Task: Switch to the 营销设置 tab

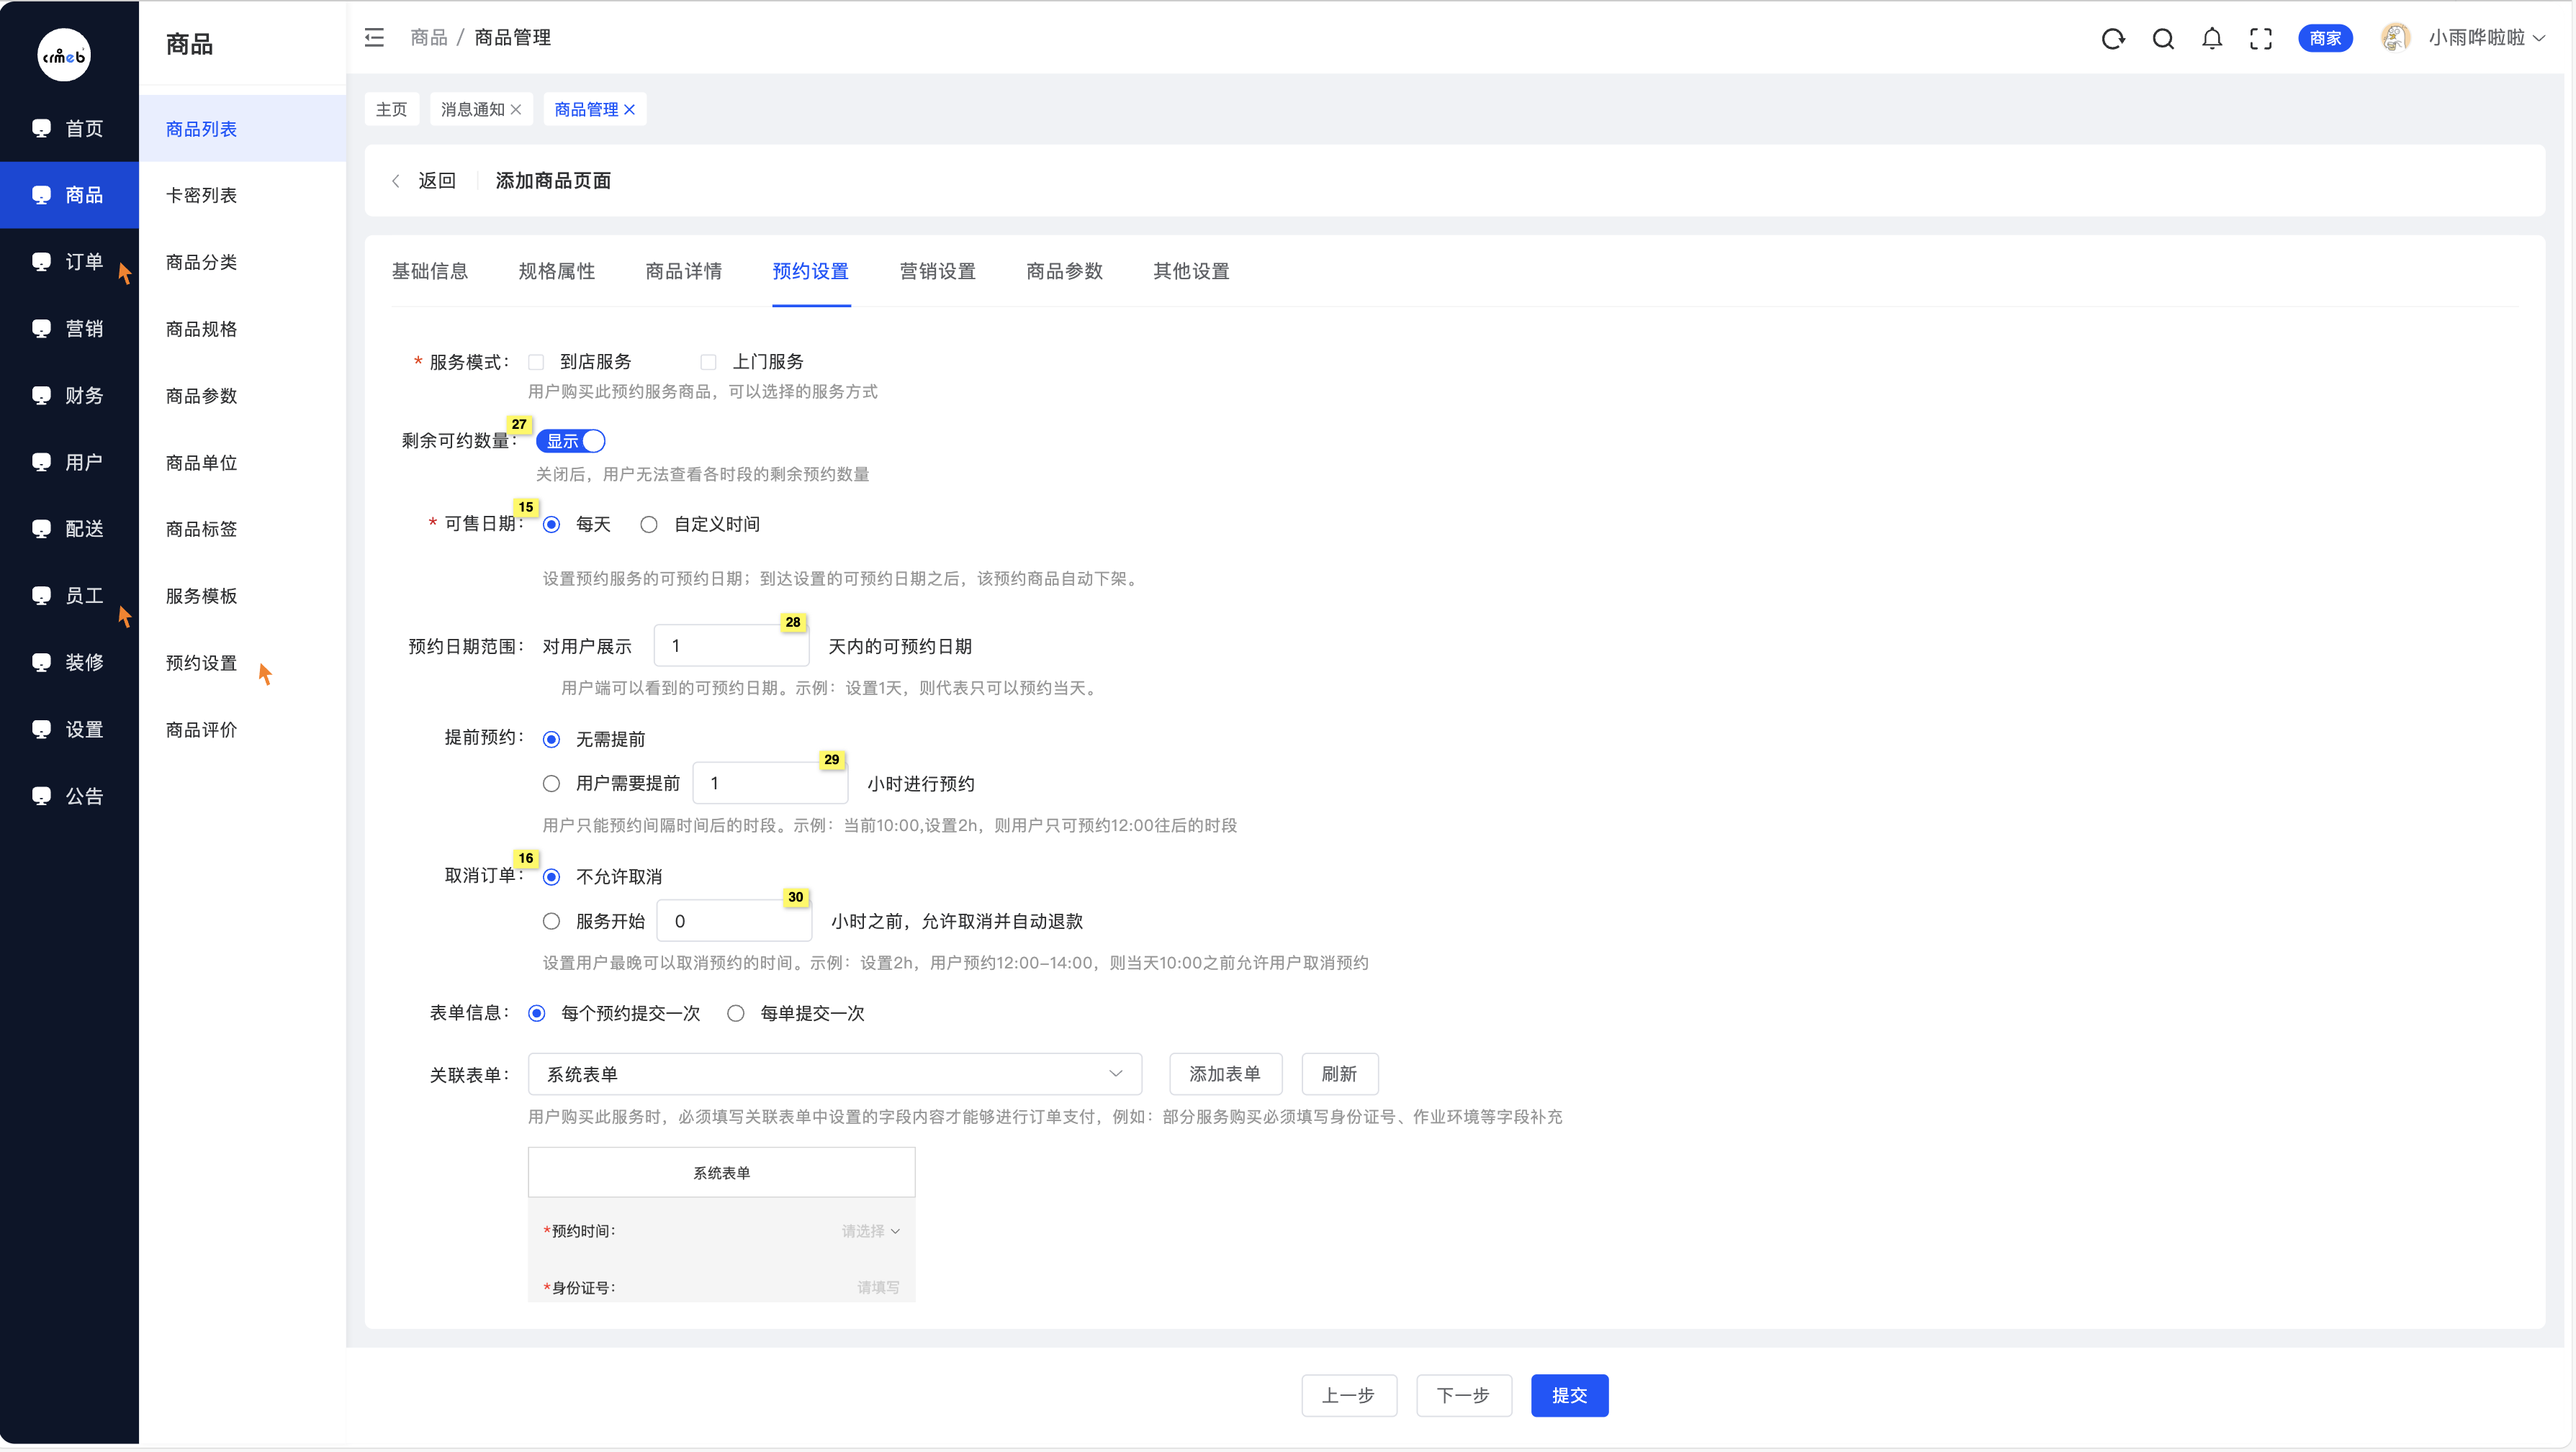Action: (x=936, y=271)
